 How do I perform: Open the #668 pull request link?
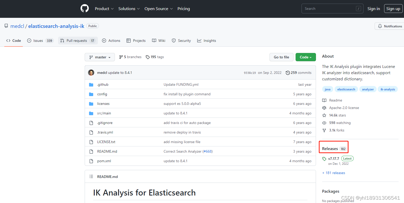[208, 151]
